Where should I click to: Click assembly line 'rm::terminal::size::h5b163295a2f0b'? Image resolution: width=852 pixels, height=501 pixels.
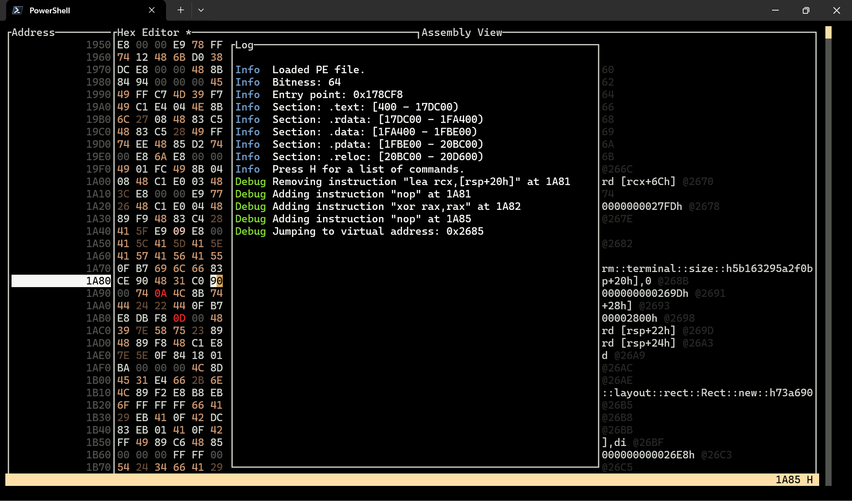click(707, 268)
